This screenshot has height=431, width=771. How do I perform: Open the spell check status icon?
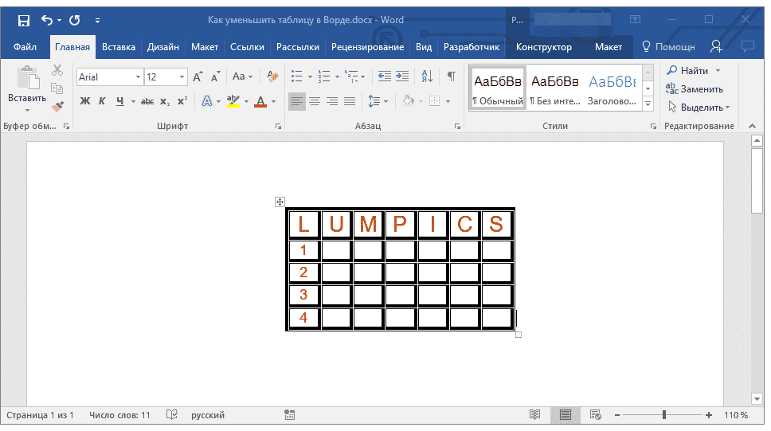(x=171, y=415)
